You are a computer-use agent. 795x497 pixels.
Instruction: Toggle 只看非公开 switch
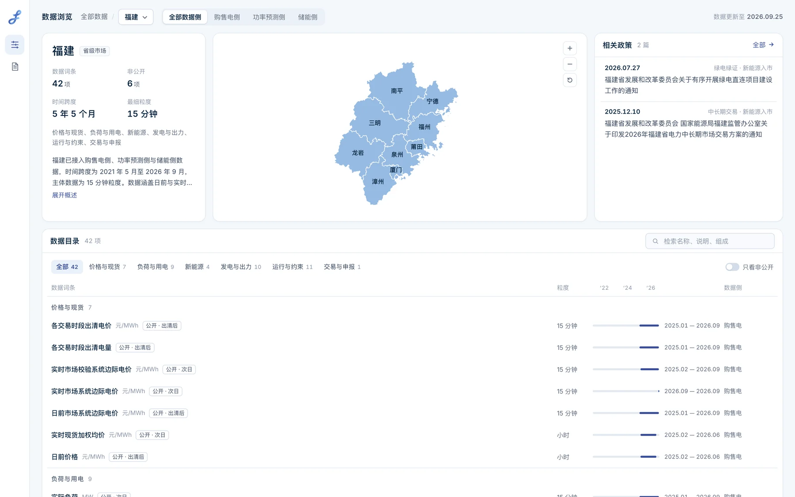point(732,267)
